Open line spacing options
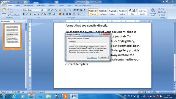This screenshot has width=176, height=99. coord(74,14)
